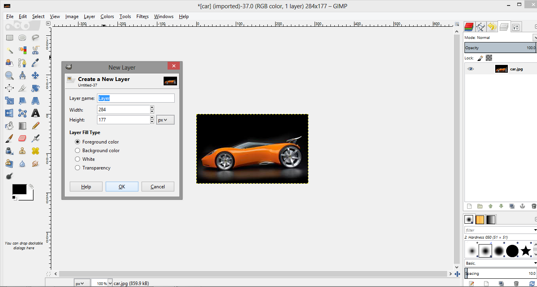Click Help in New Layer dialog
Viewport: 537px width, 287px height.
point(86,187)
